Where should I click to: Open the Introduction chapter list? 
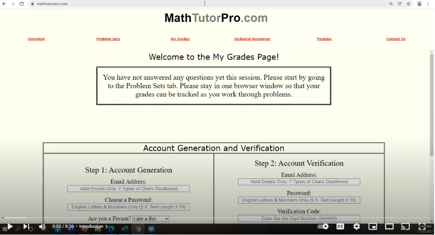[93, 226]
